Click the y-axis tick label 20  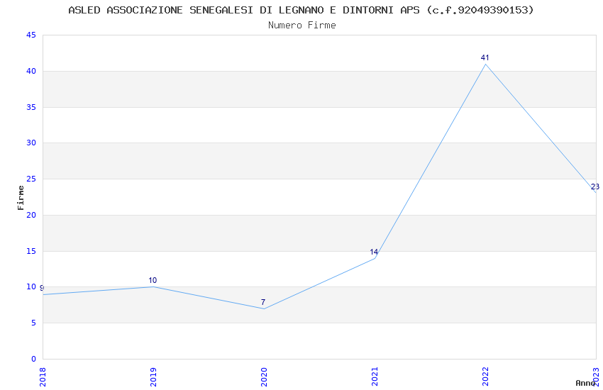(31, 215)
